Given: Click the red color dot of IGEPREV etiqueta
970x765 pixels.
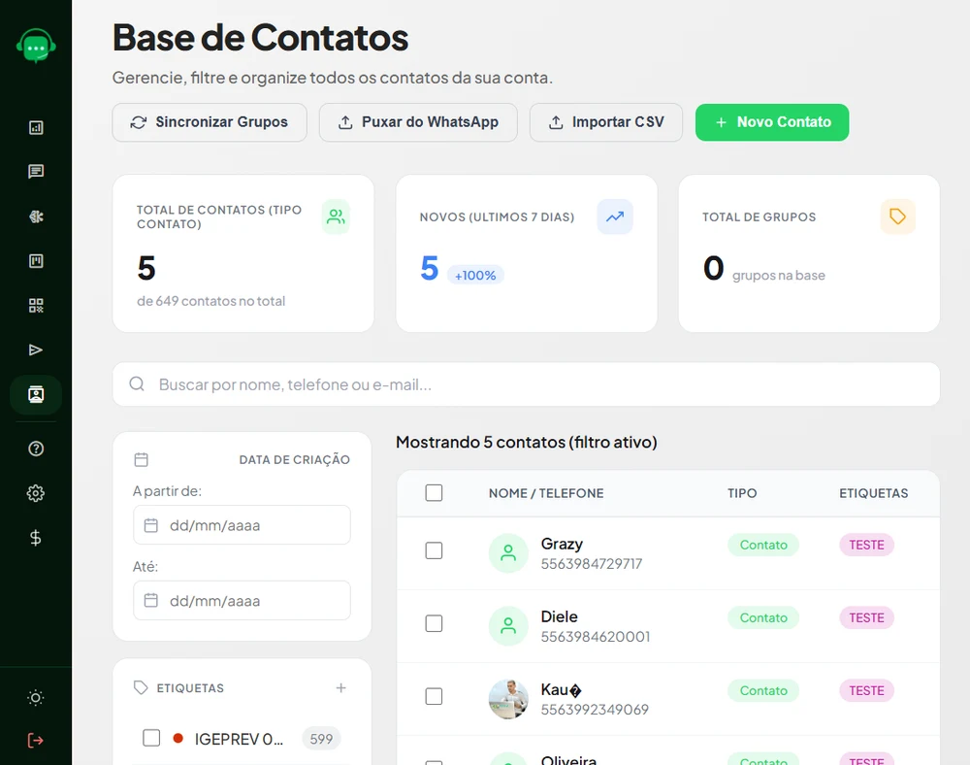Looking at the screenshot, I should click(178, 738).
